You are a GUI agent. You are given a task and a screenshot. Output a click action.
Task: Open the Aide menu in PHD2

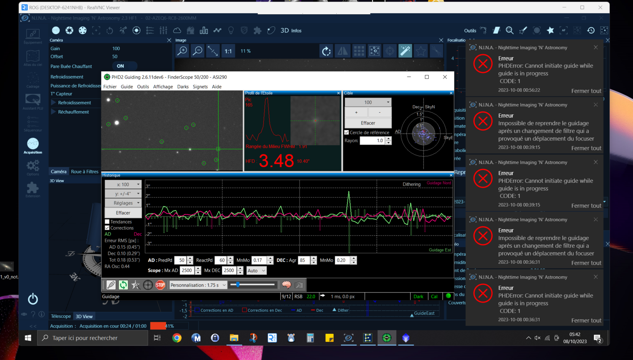pos(216,87)
